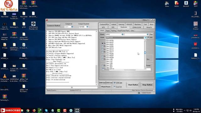This screenshot has height=113, width=201.
Task: Switch to the HUAWEI tab
Action: 129,24
